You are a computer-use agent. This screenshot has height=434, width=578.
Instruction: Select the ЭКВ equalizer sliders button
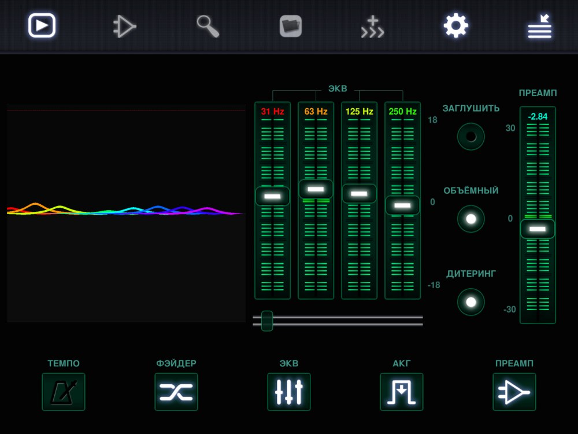(x=289, y=392)
